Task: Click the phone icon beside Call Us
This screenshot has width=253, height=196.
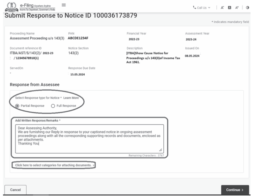Action: (x=194, y=8)
